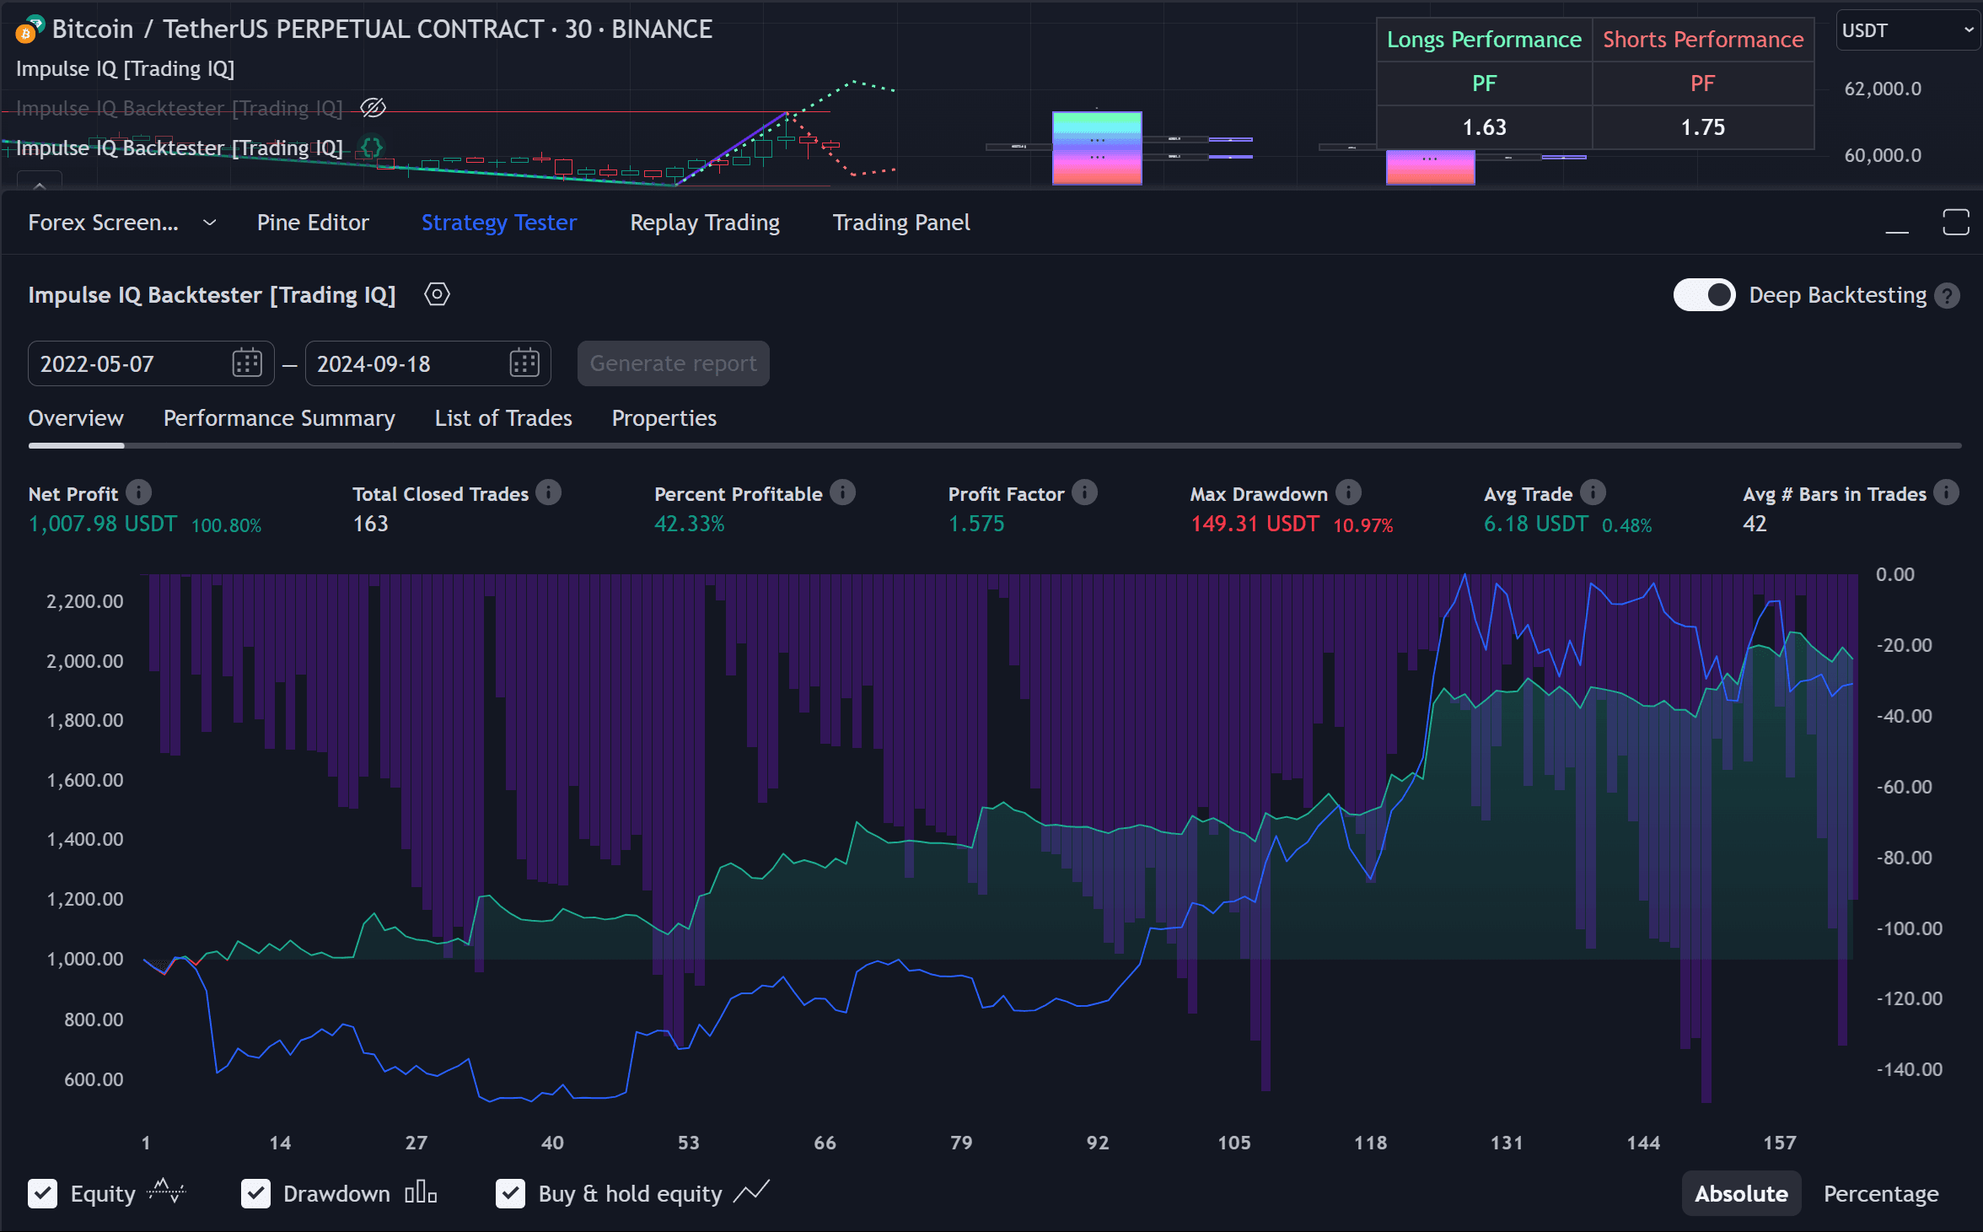
Task: Show info for Total Closed Trades
Action: (549, 492)
